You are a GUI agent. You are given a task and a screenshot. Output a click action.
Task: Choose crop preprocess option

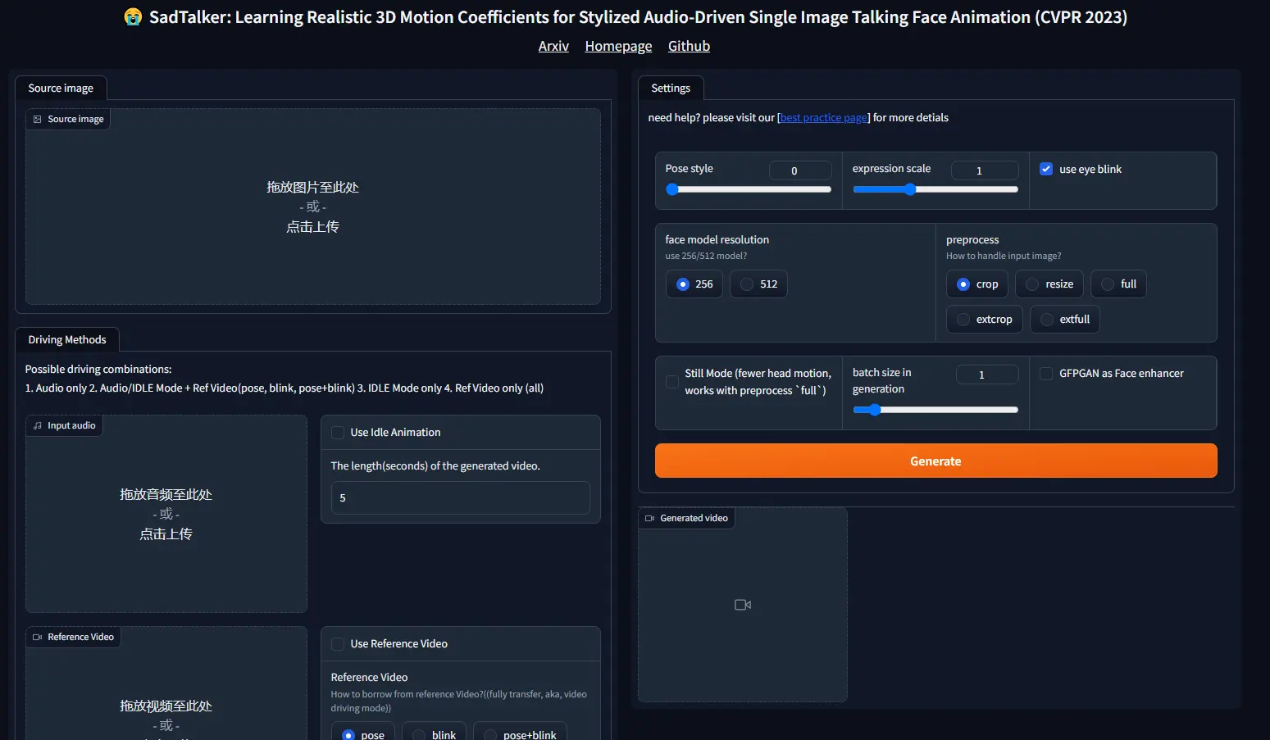point(976,284)
